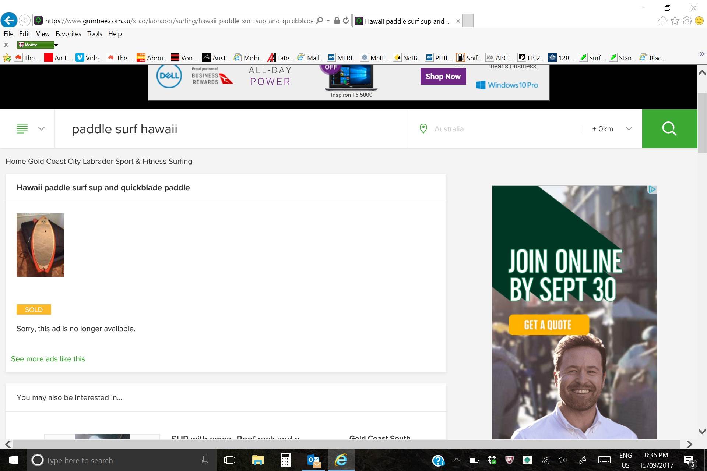Viewport: 707px width, 471px height.
Task: Click the Shop Now button
Action: 443,77
